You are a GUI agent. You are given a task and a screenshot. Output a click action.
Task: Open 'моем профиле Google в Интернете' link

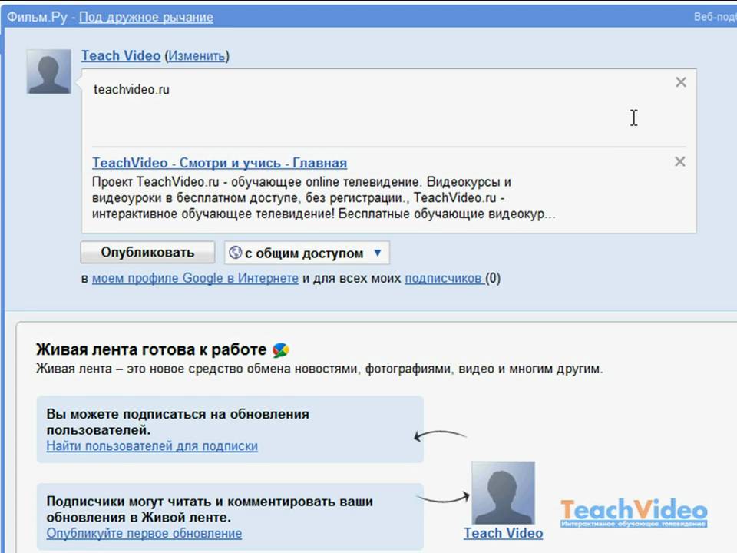[195, 278]
